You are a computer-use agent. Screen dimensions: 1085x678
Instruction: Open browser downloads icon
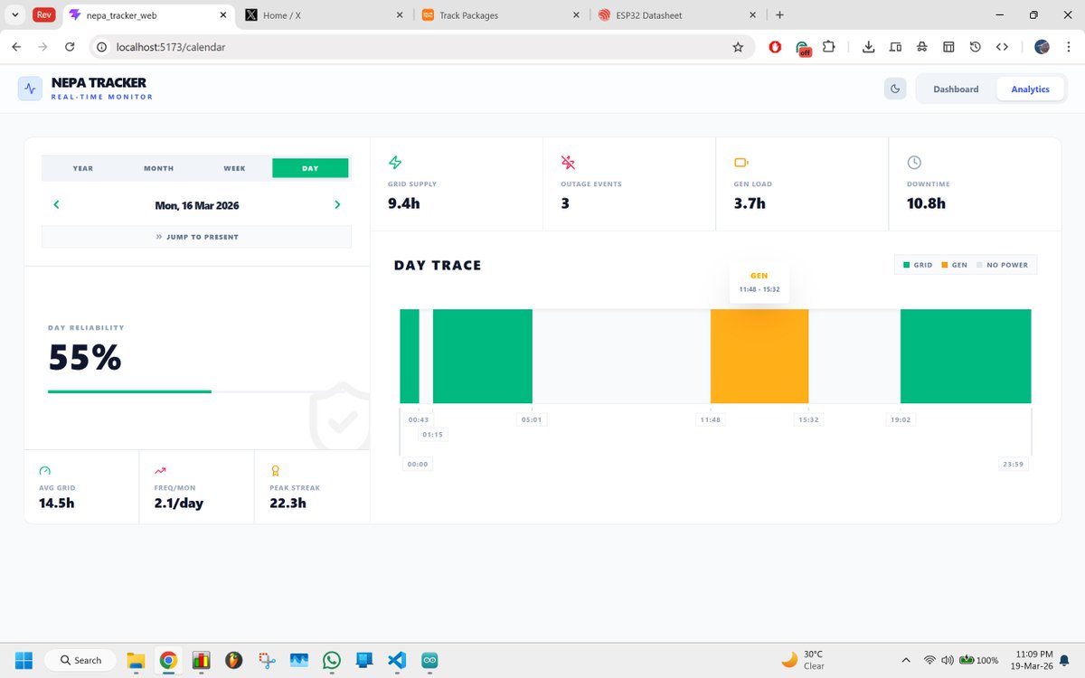(x=868, y=47)
